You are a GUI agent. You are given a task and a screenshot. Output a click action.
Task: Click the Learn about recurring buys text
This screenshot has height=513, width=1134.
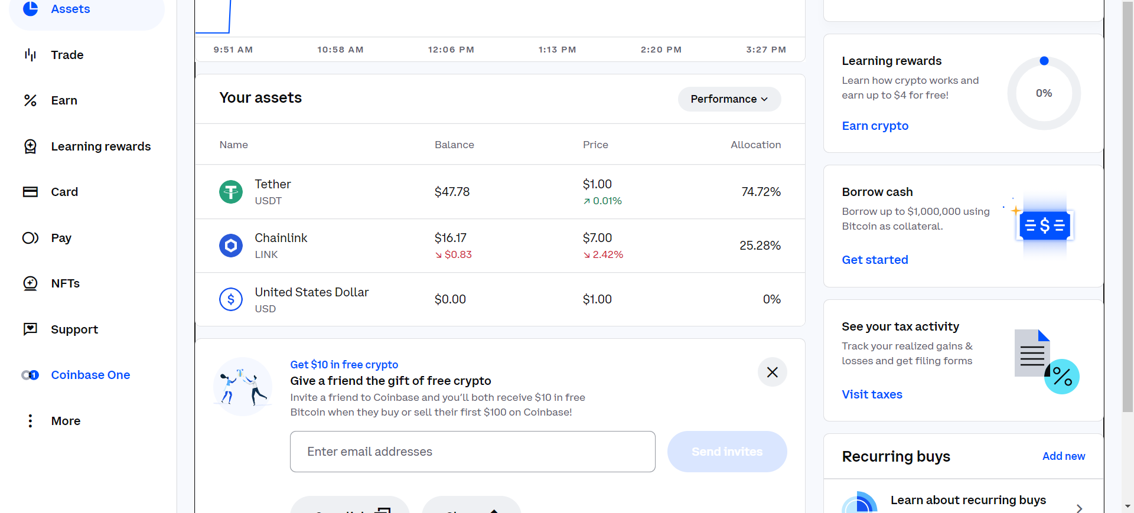click(x=968, y=500)
